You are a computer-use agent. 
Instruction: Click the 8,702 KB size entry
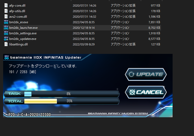[154, 28]
